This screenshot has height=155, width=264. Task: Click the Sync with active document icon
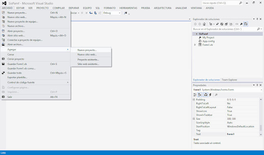[217, 24]
